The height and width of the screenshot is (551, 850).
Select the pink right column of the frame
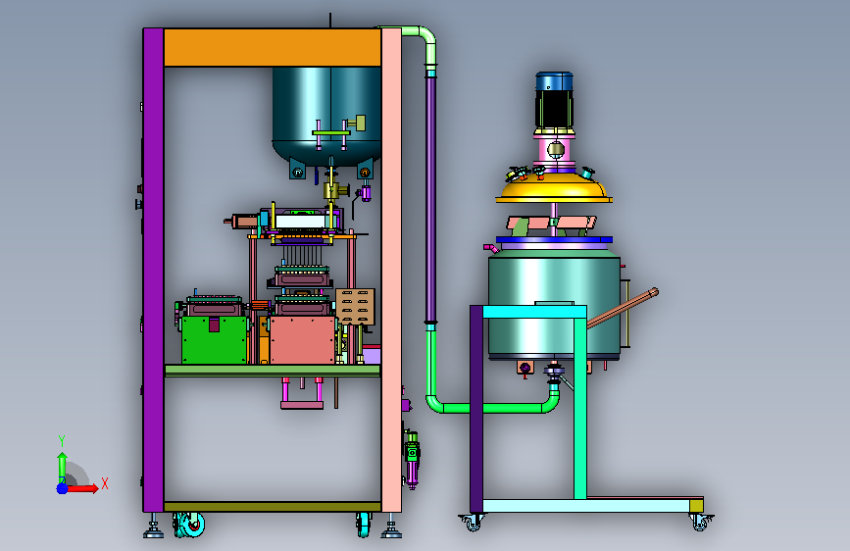[x=391, y=270]
